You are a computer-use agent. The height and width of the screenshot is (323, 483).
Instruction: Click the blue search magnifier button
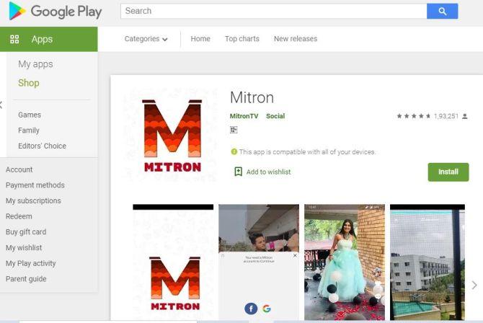pos(442,12)
